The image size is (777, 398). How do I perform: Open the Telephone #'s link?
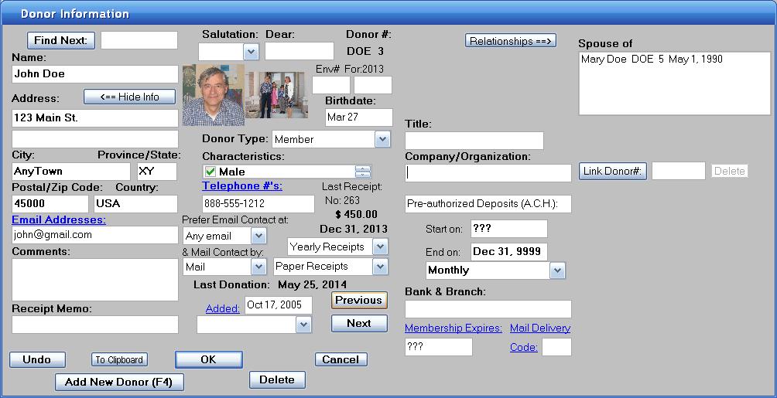(242, 186)
